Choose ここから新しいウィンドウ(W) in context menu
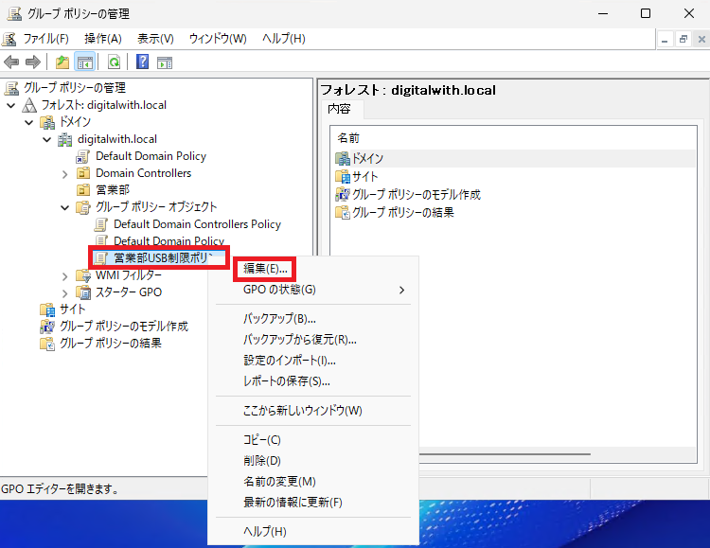Screen dimensions: 710x548 click(x=303, y=411)
